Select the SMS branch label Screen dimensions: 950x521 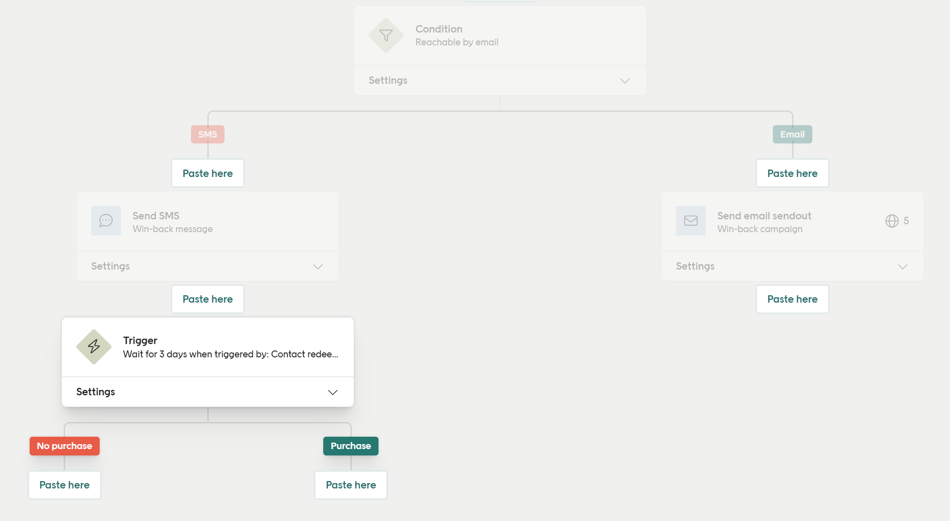coord(208,135)
